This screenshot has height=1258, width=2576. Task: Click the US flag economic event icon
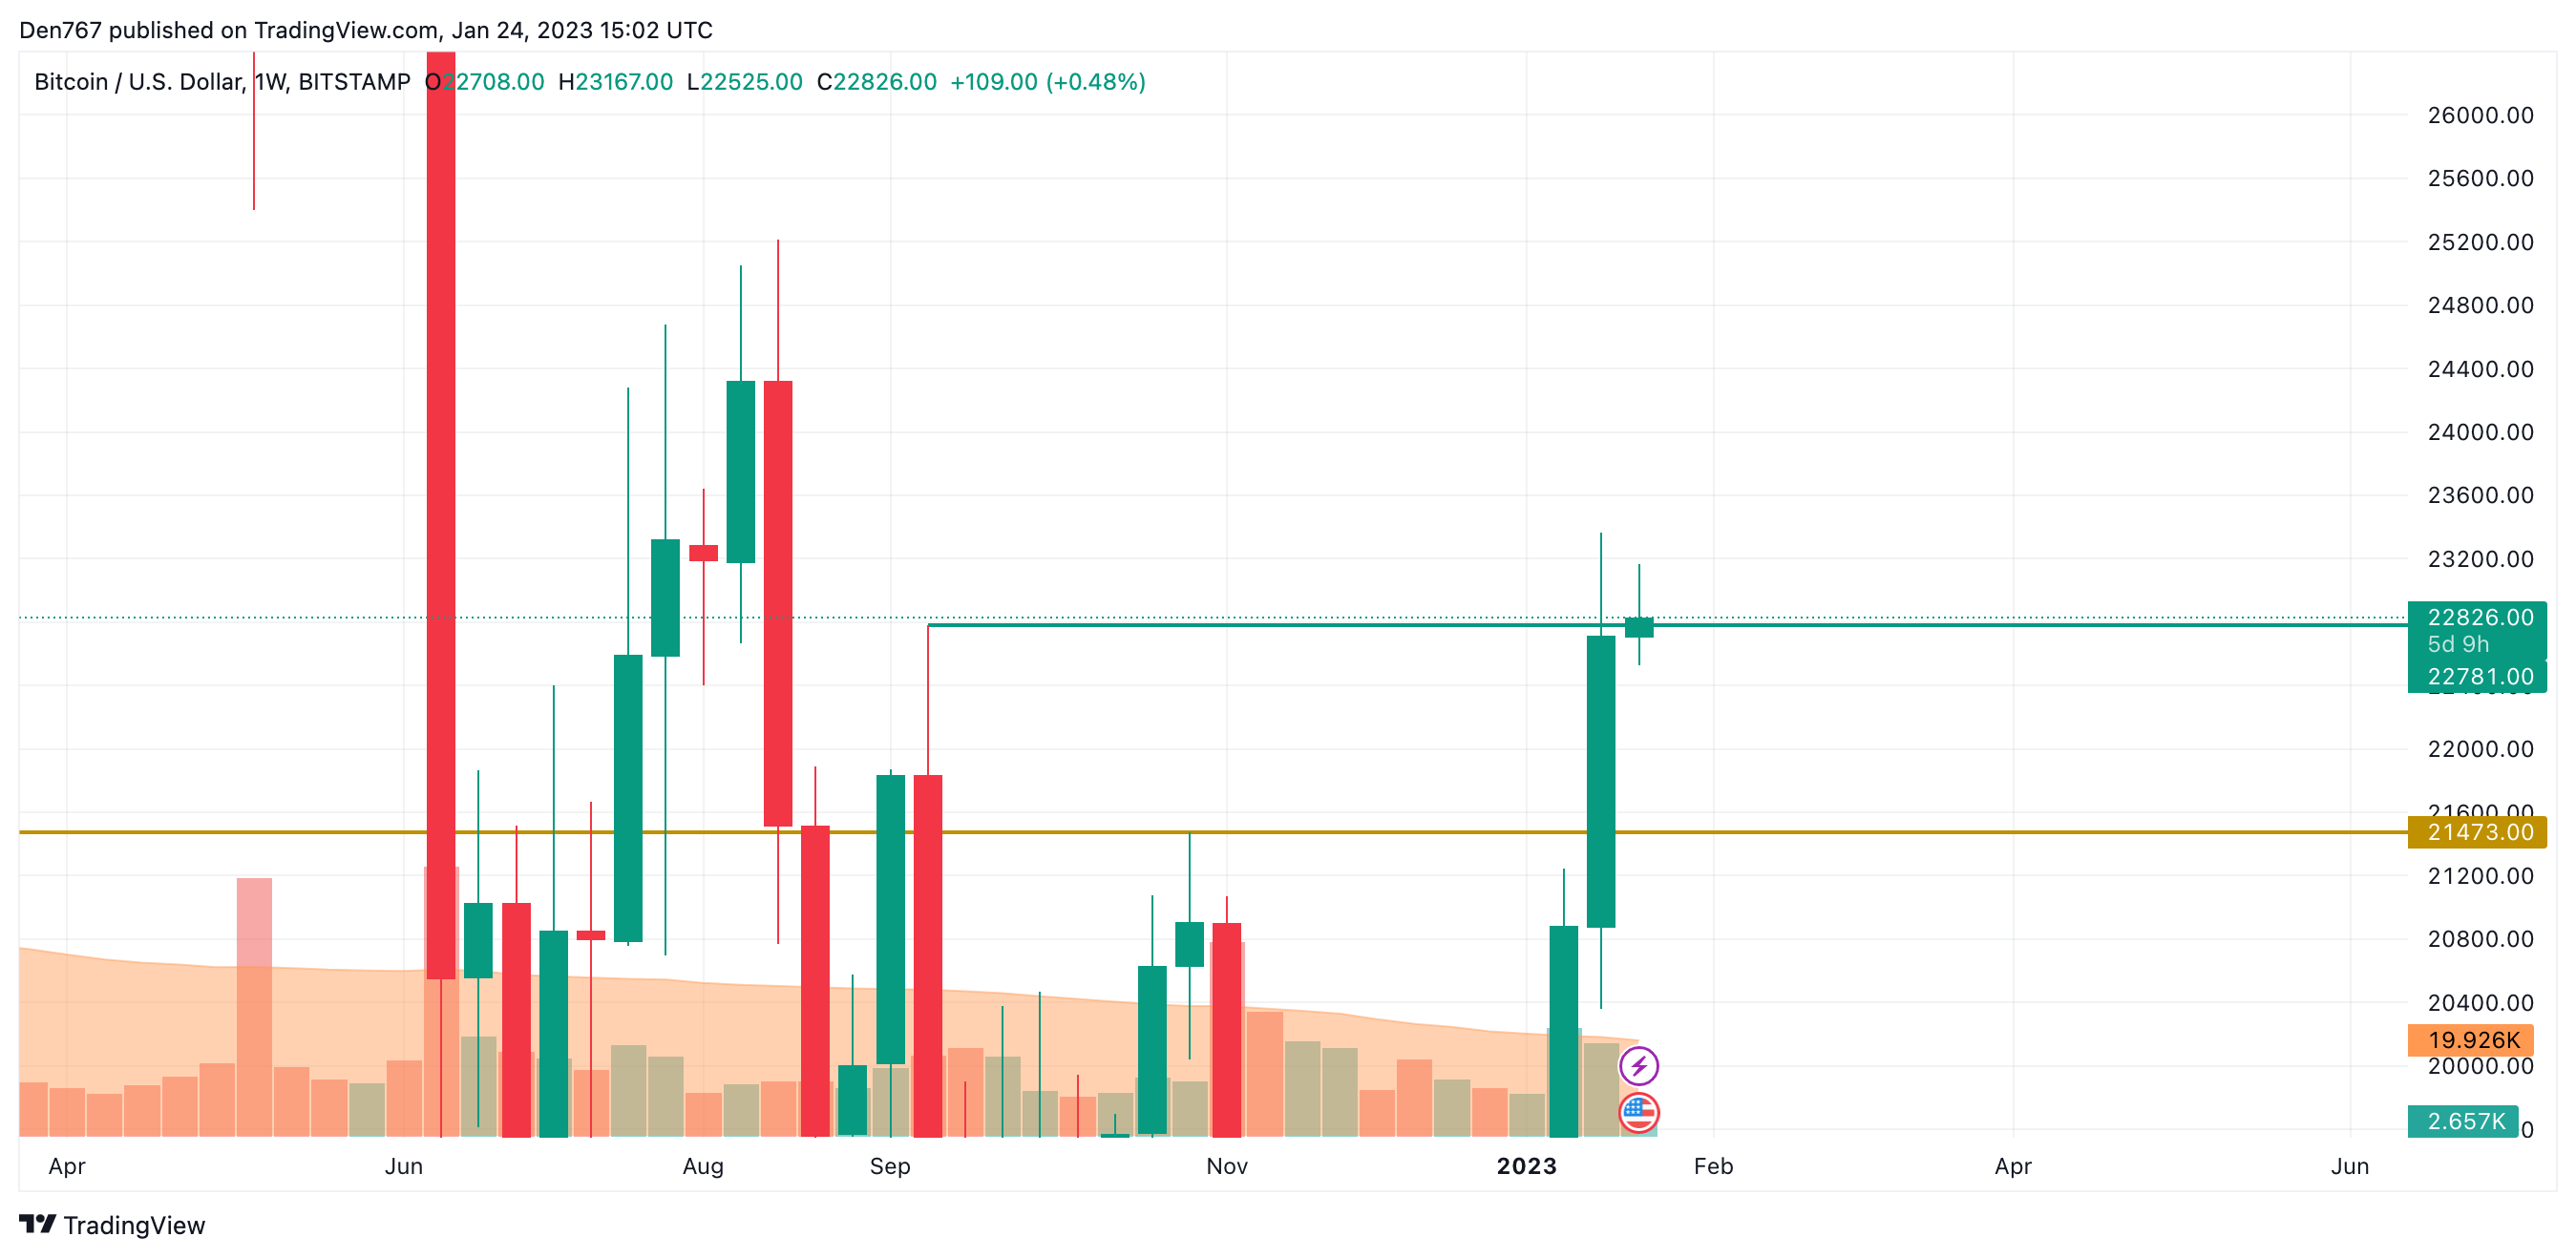1638,1112
